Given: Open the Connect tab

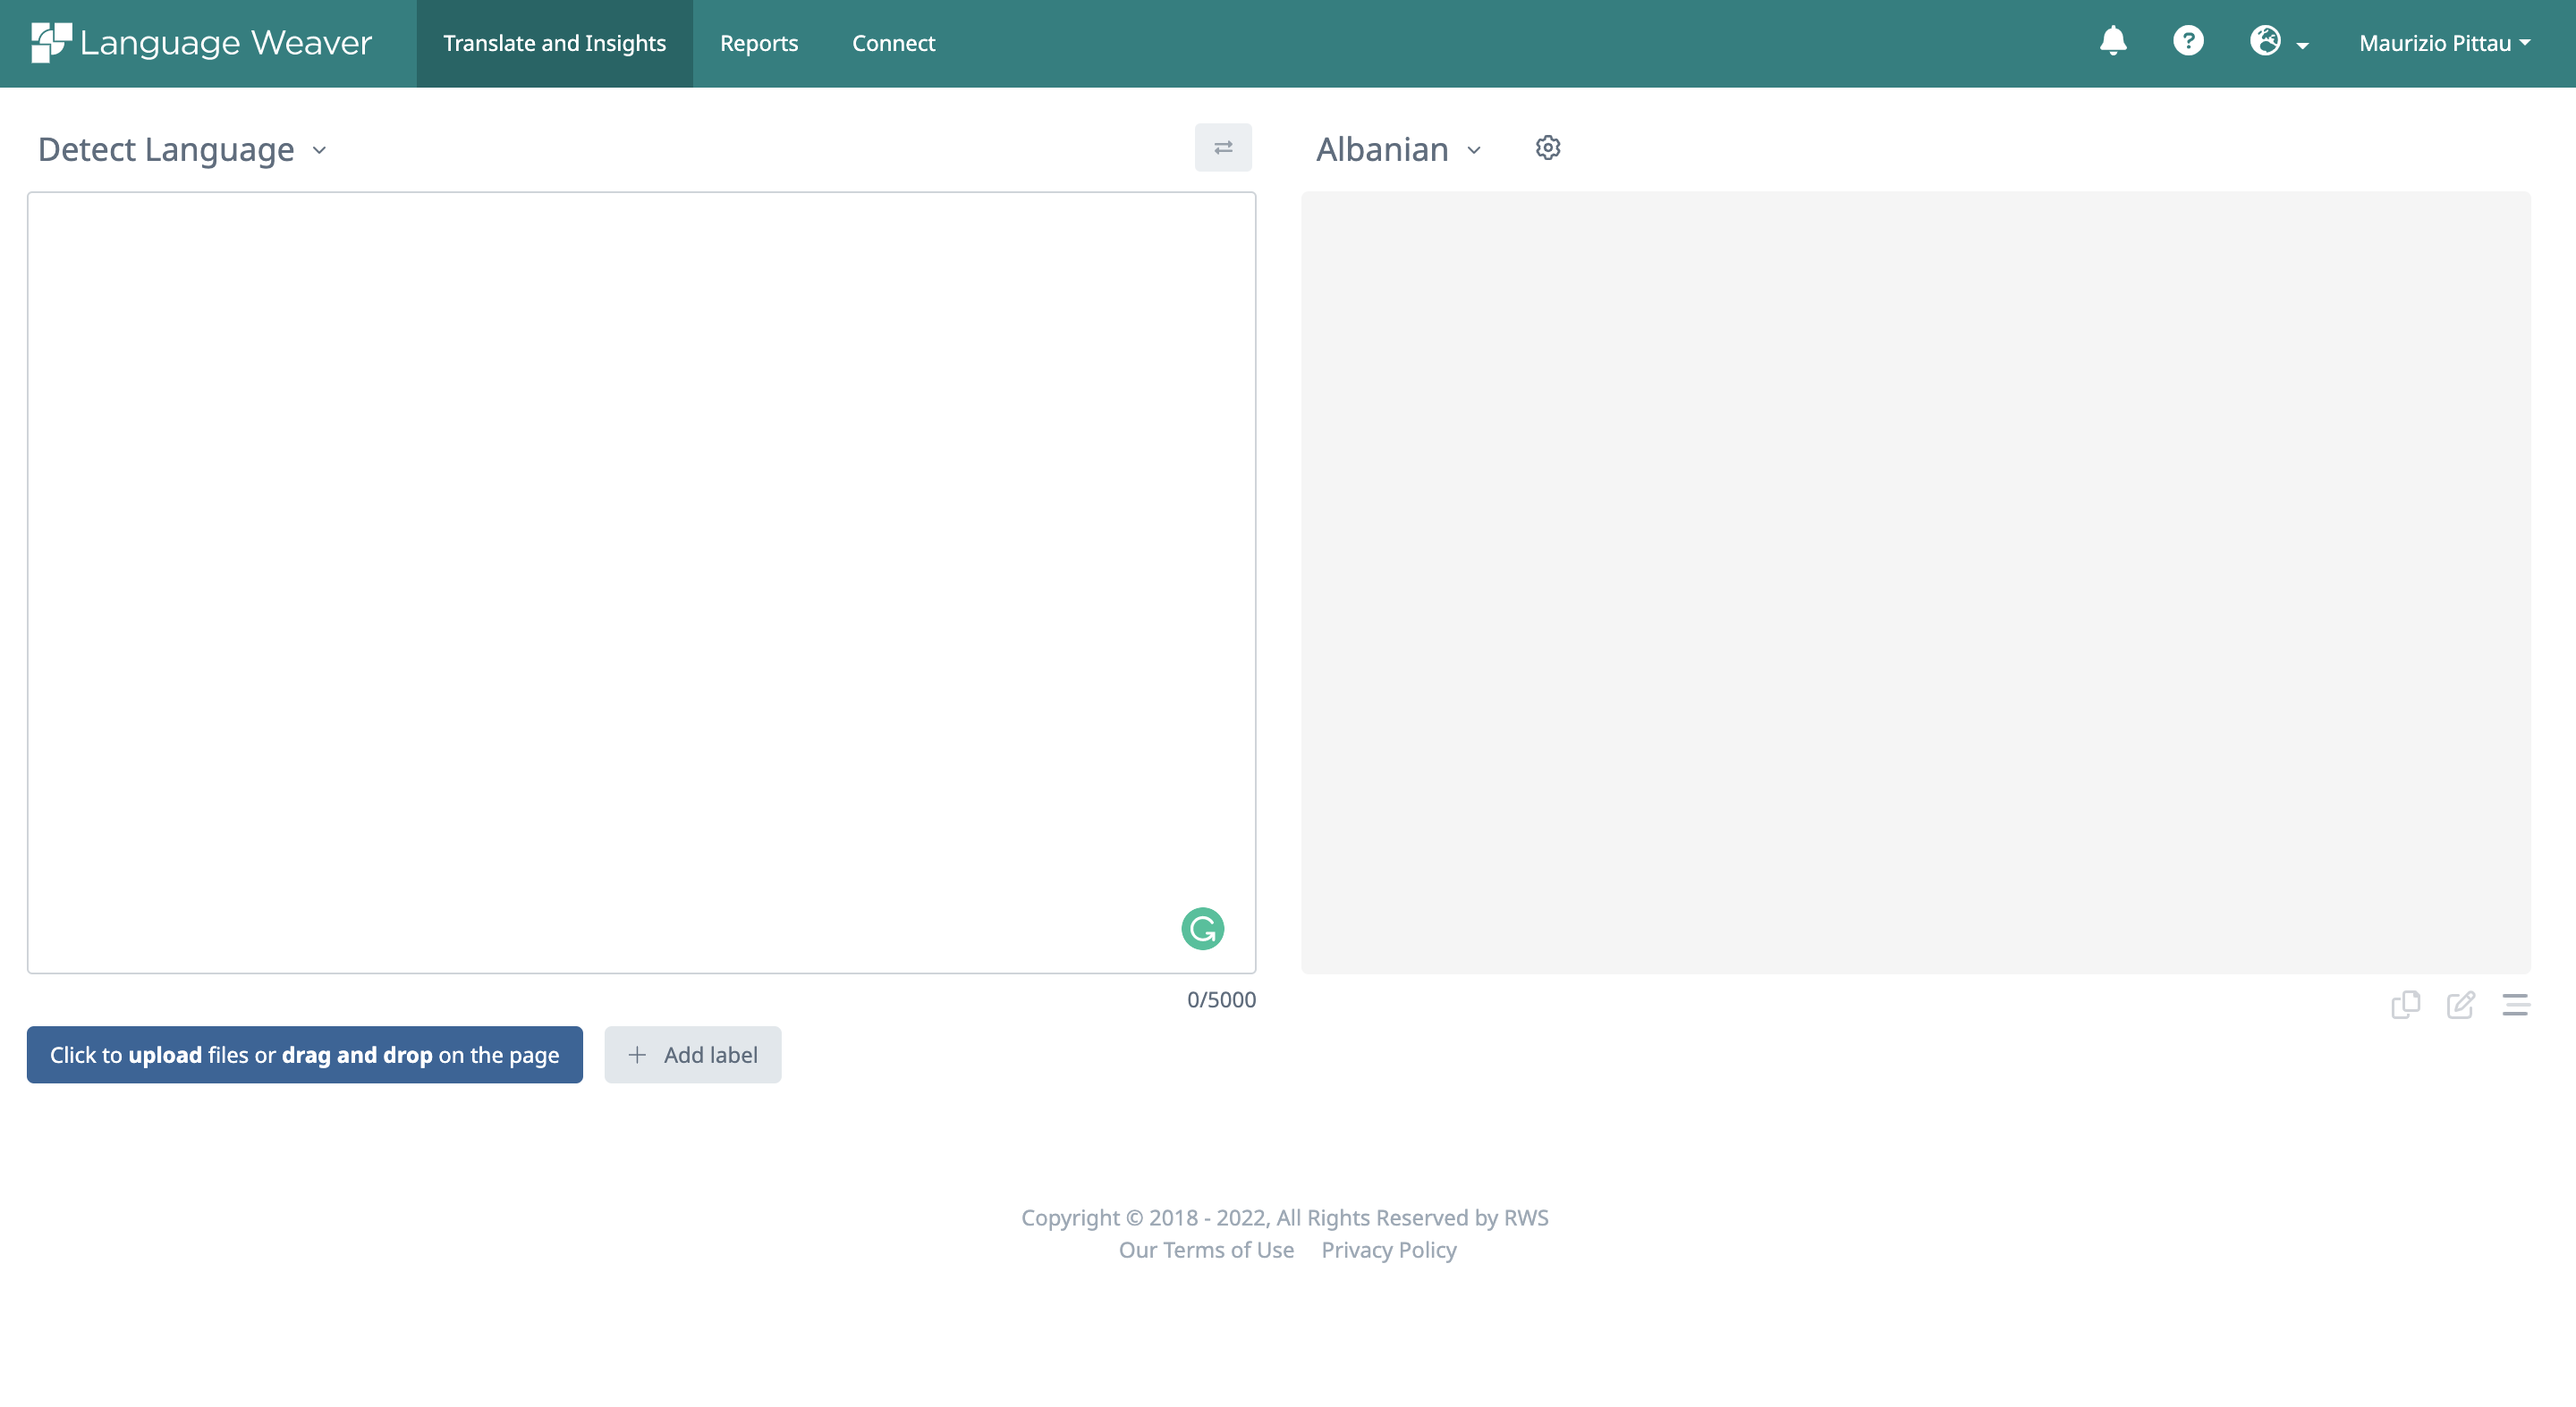Looking at the screenshot, I should (893, 43).
